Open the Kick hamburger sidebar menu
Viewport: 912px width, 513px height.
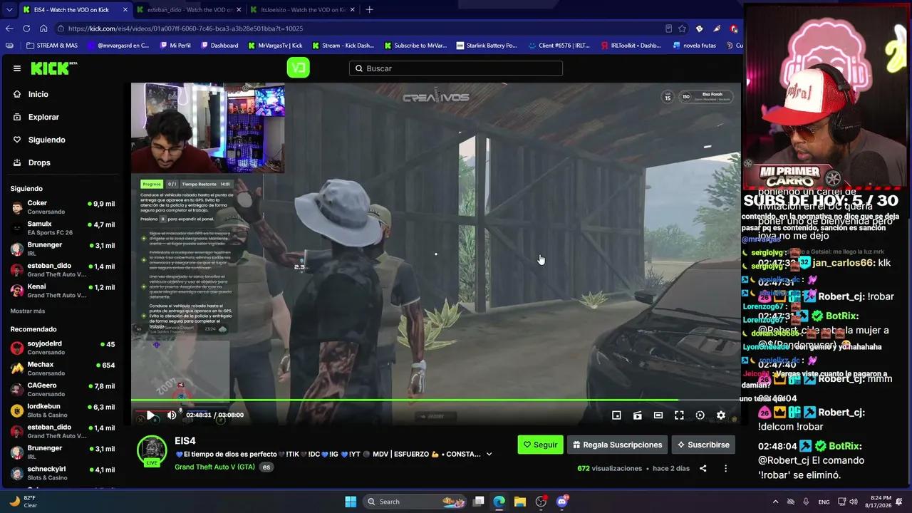tap(17, 68)
